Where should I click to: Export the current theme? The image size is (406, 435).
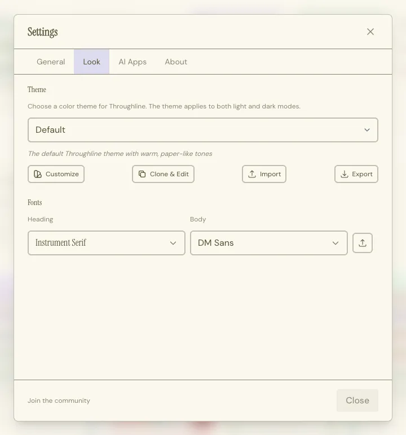click(x=356, y=174)
